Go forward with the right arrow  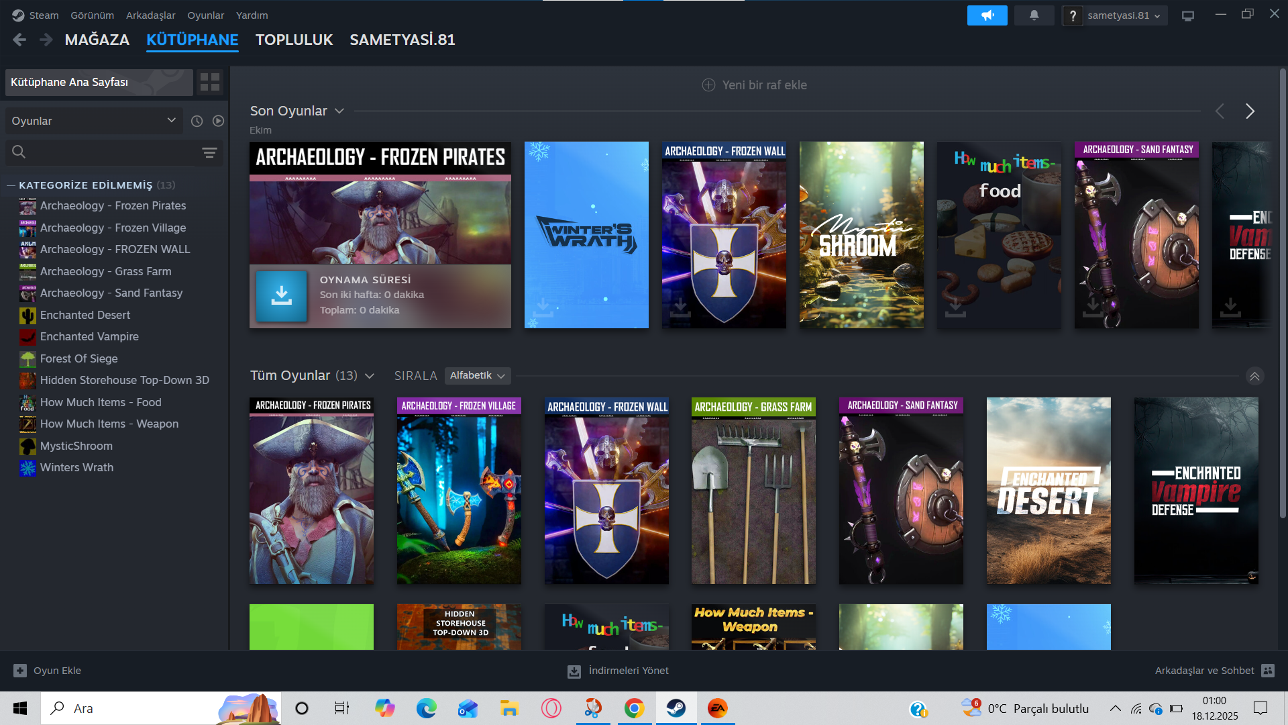(46, 40)
